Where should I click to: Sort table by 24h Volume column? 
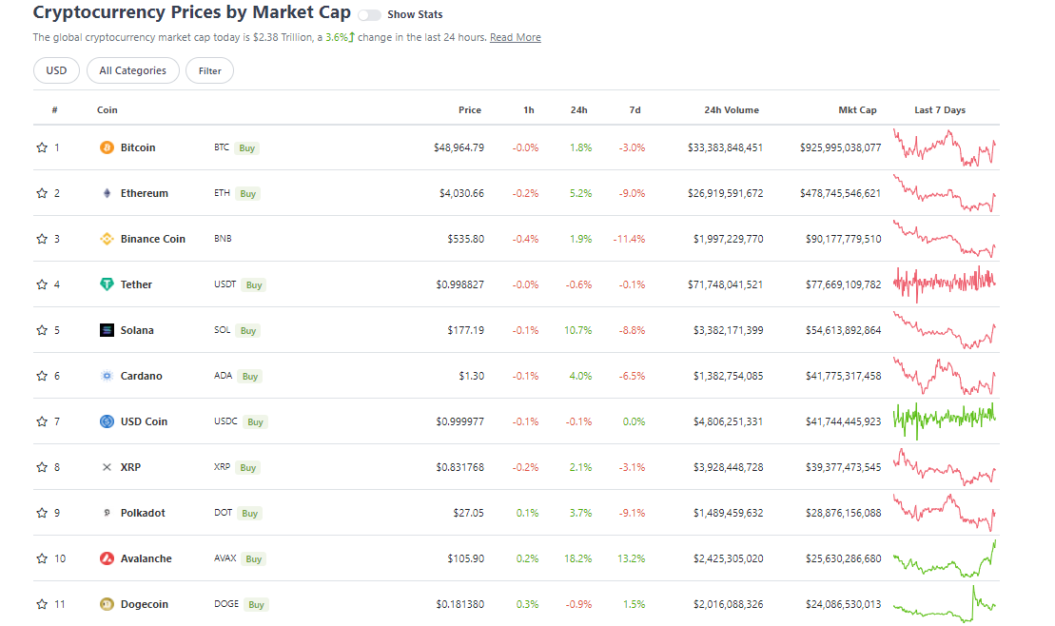click(731, 110)
